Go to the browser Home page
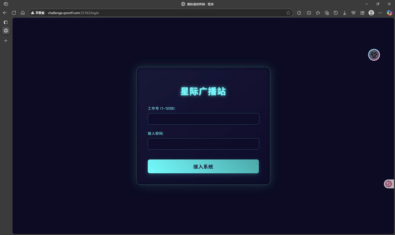 click(22, 13)
